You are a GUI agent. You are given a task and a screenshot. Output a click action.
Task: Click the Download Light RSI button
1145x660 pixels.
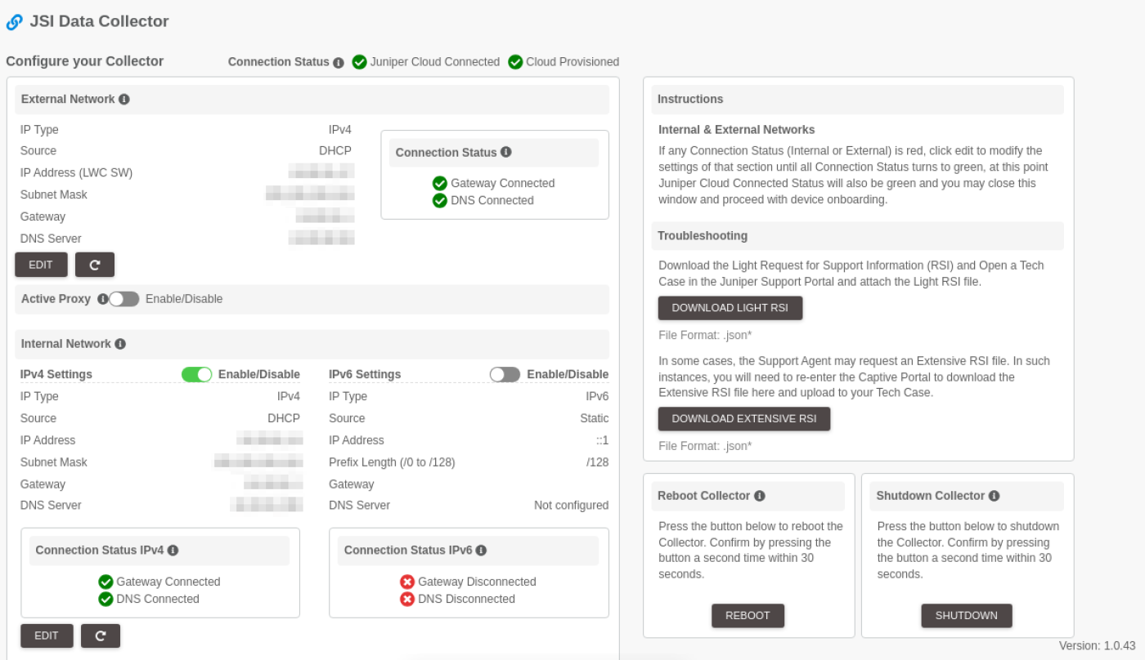[730, 308]
